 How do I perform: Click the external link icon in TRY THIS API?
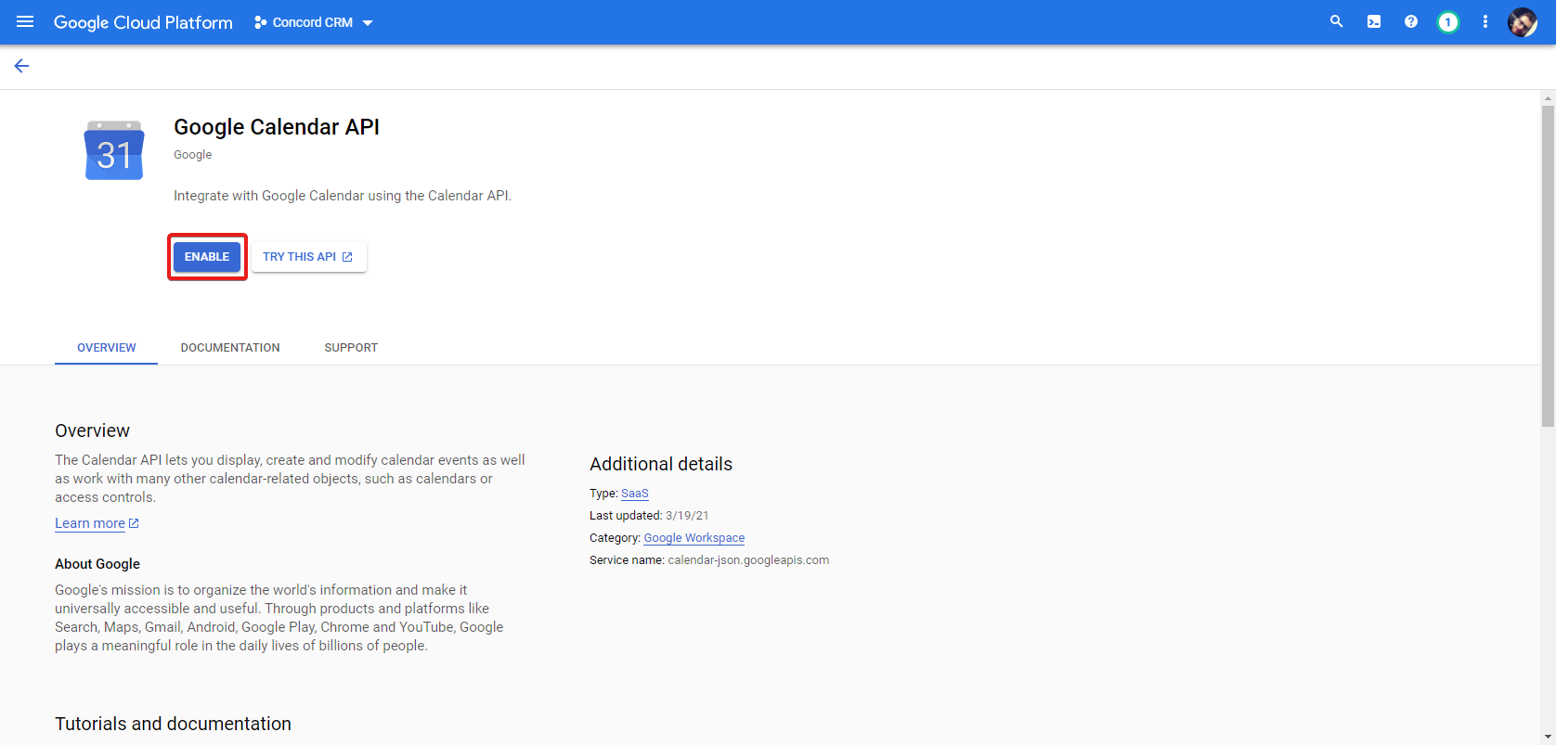point(347,257)
